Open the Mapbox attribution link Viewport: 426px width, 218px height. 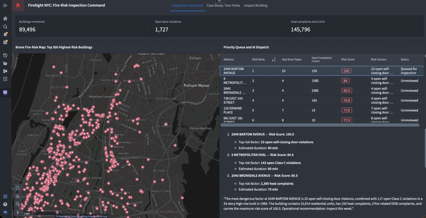(62, 216)
